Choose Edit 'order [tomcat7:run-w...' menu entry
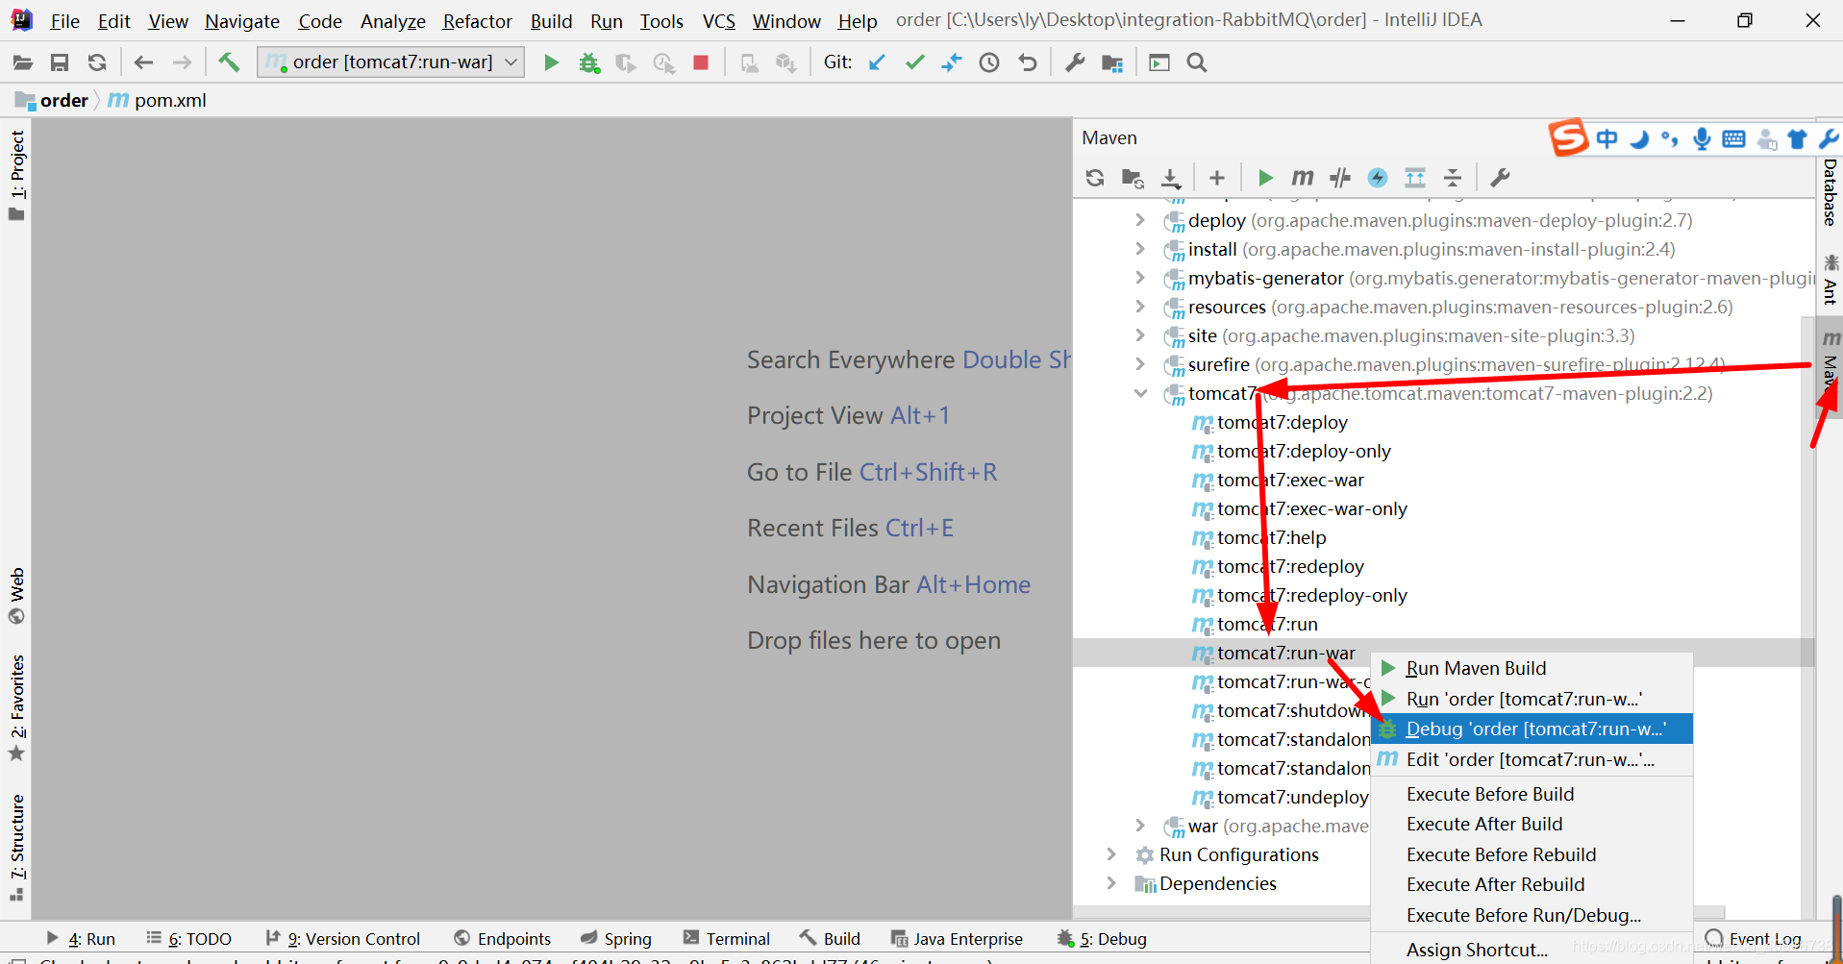Image resolution: width=1843 pixels, height=964 pixels. coord(1532,759)
